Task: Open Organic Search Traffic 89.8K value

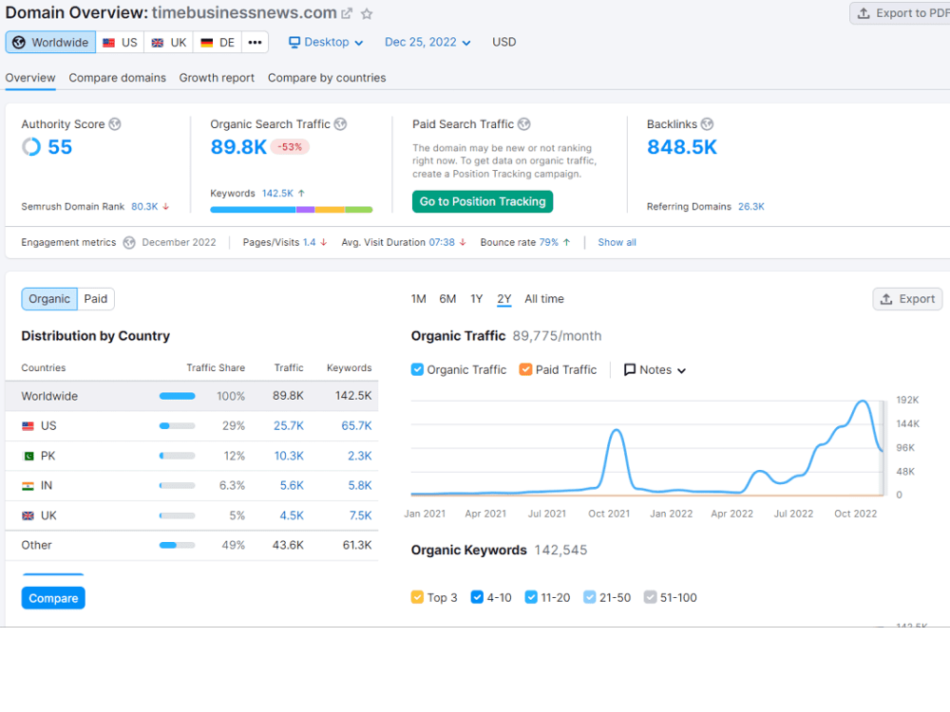Action: (238, 147)
